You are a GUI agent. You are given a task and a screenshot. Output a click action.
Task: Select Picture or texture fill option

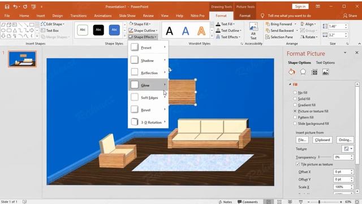tap(295, 111)
